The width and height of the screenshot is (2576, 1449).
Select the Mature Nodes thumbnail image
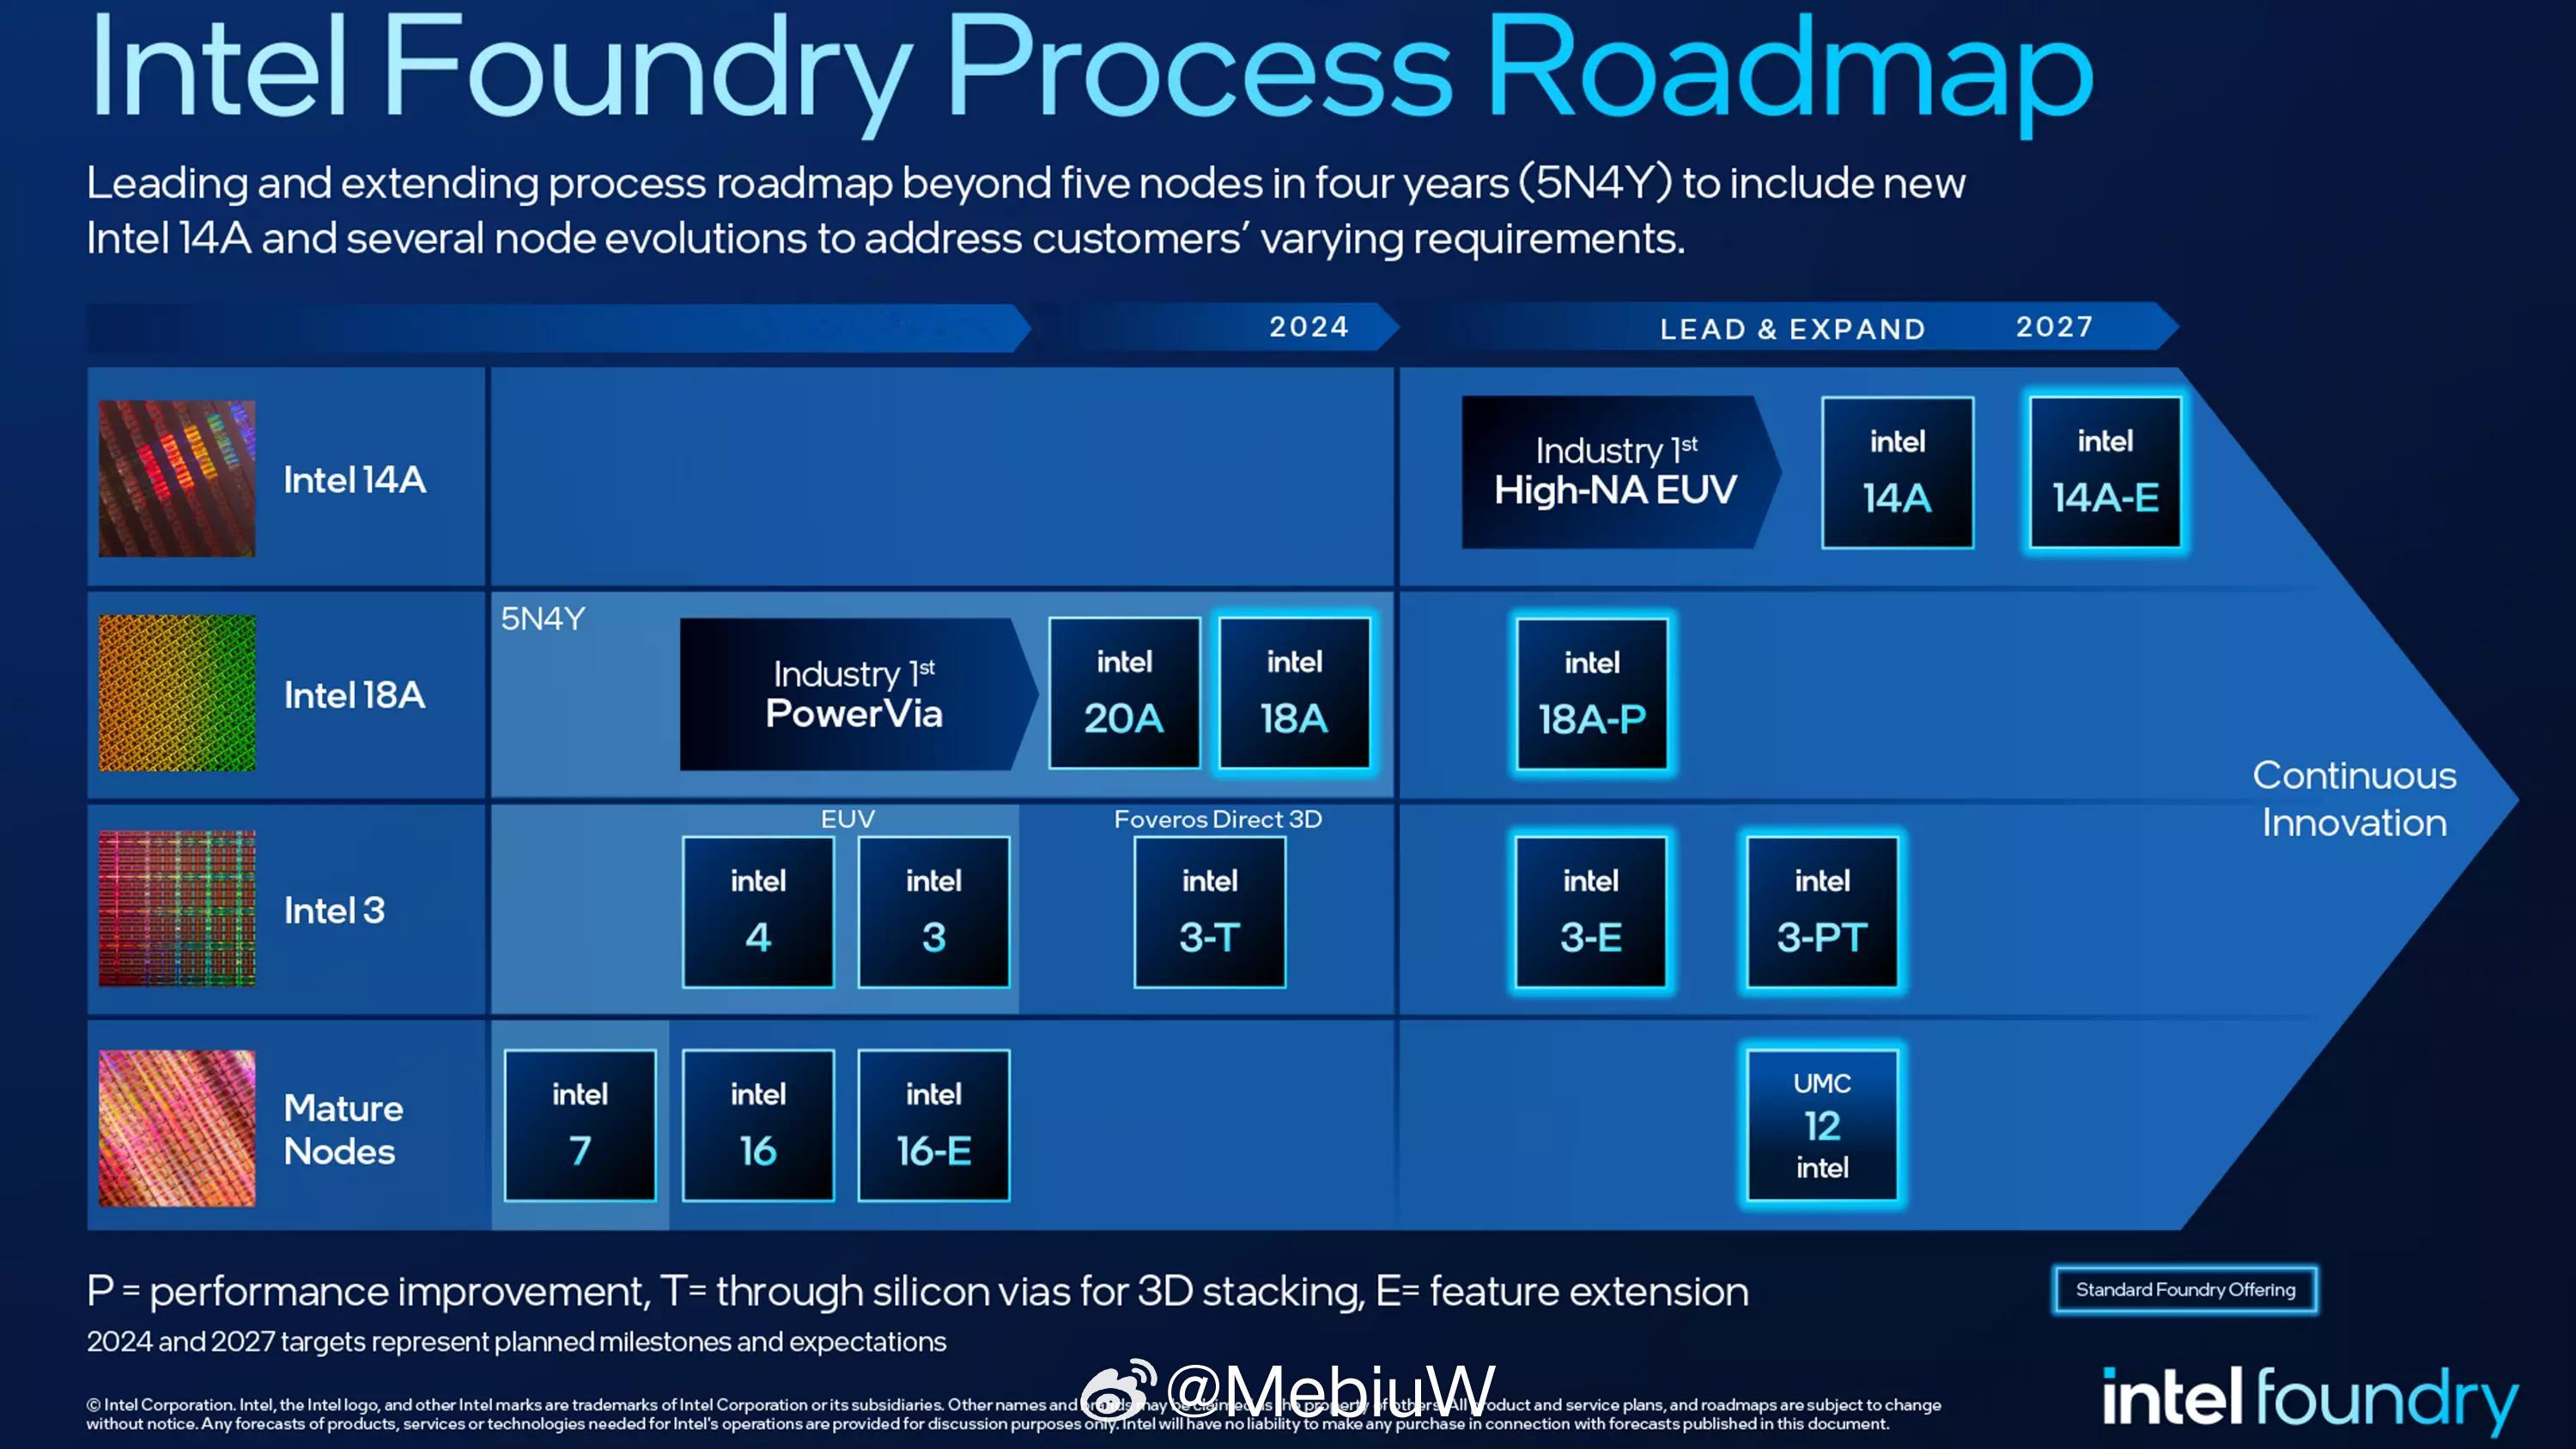[175, 1129]
